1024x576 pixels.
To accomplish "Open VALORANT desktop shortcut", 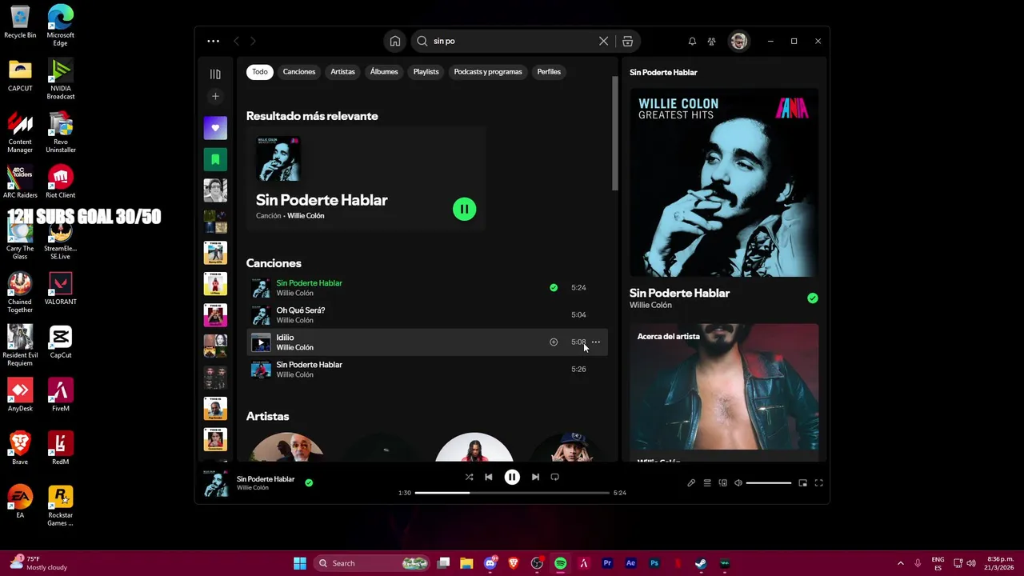I will point(61,288).
